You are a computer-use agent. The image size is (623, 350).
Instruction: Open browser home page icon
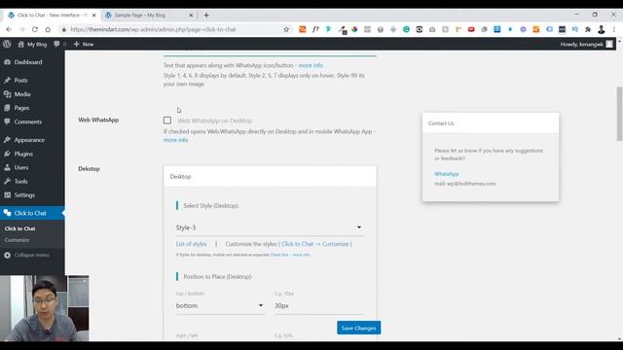48,29
